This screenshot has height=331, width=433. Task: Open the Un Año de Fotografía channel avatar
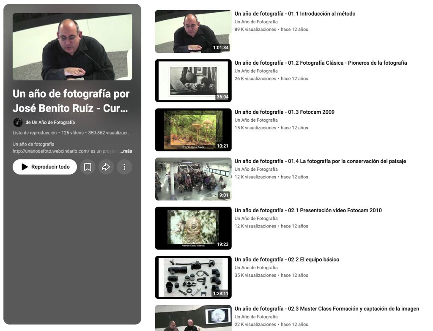click(x=18, y=122)
